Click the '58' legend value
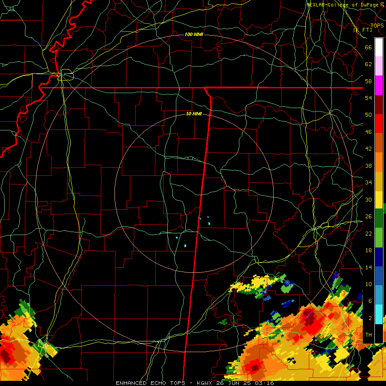Screen dimensions: 386x386 point(368,81)
